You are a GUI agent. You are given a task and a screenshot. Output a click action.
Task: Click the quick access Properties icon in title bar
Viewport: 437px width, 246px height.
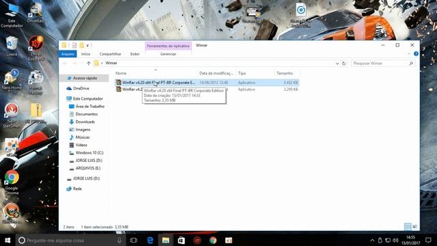pos(74,45)
